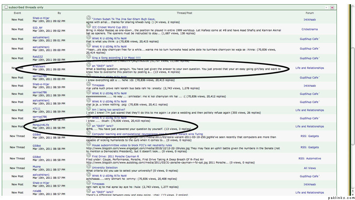The image size is (355, 200).
Task: Click post icon beside First Drive: 2011 Porsche Cayman R
Action: pos(89,156)
